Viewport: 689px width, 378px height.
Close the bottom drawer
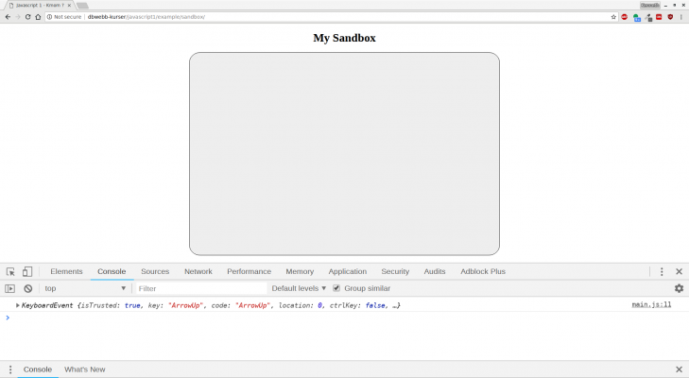pos(679,369)
